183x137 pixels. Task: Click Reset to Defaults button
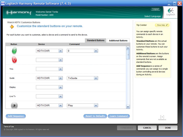point(95,116)
